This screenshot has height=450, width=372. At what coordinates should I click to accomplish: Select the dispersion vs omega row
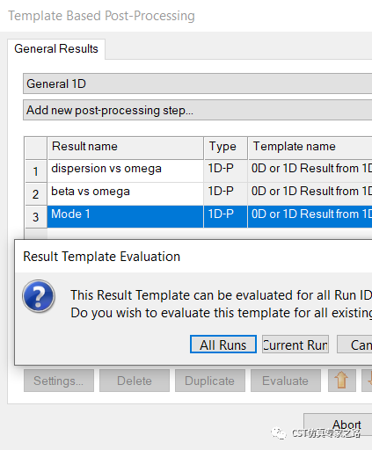pyautogui.click(x=199, y=171)
